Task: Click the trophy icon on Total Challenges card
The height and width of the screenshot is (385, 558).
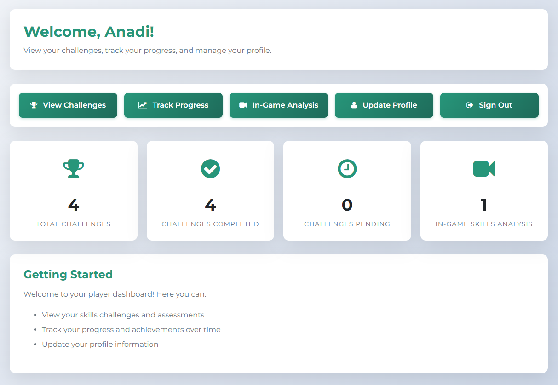Action: click(73, 168)
